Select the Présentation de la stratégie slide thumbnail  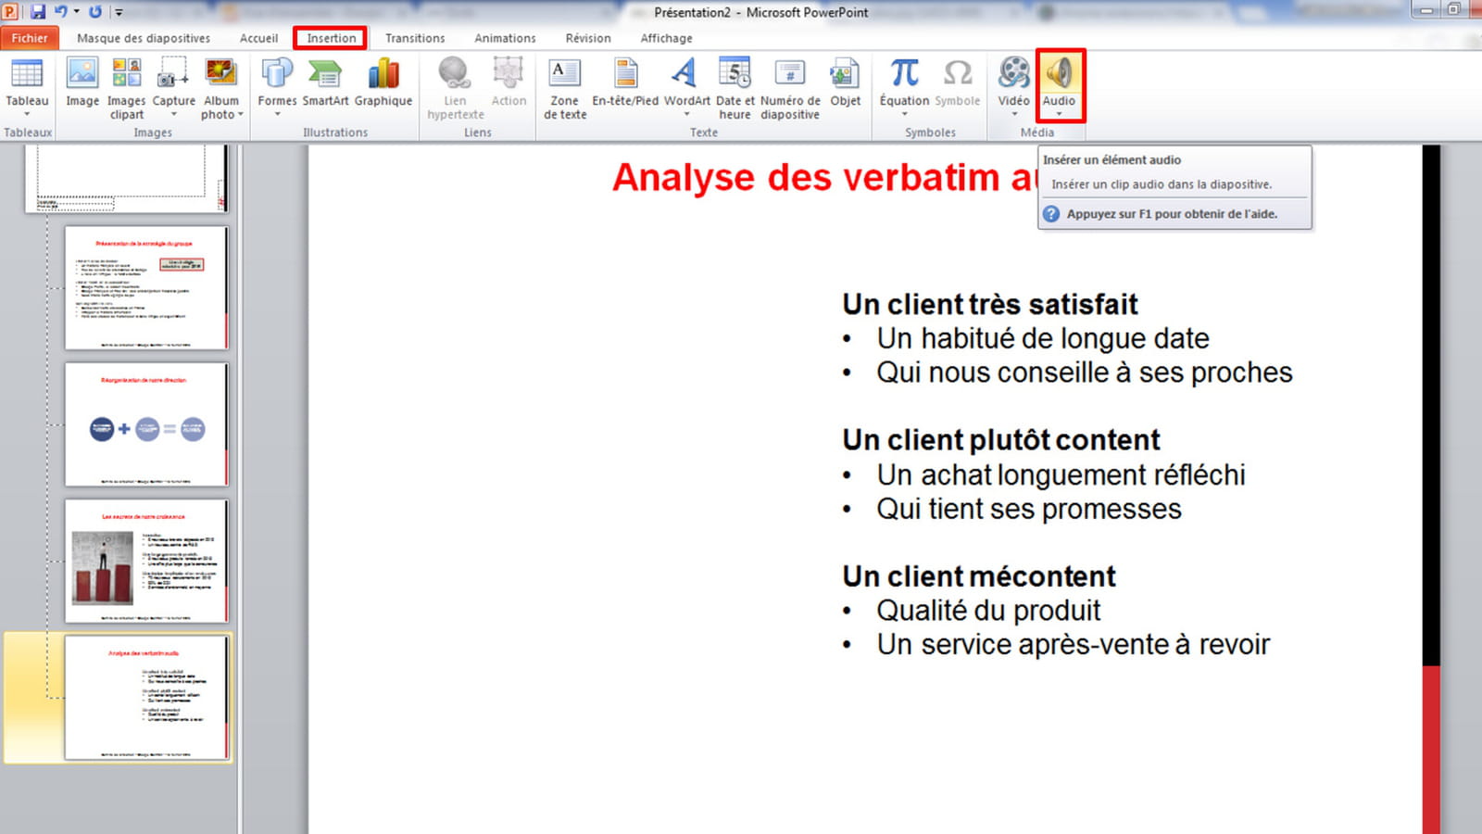(145, 288)
